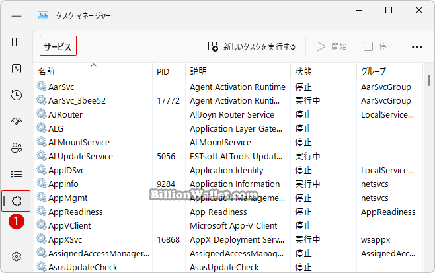Select the ALG service row
The image size is (435, 273).
(x=229, y=128)
